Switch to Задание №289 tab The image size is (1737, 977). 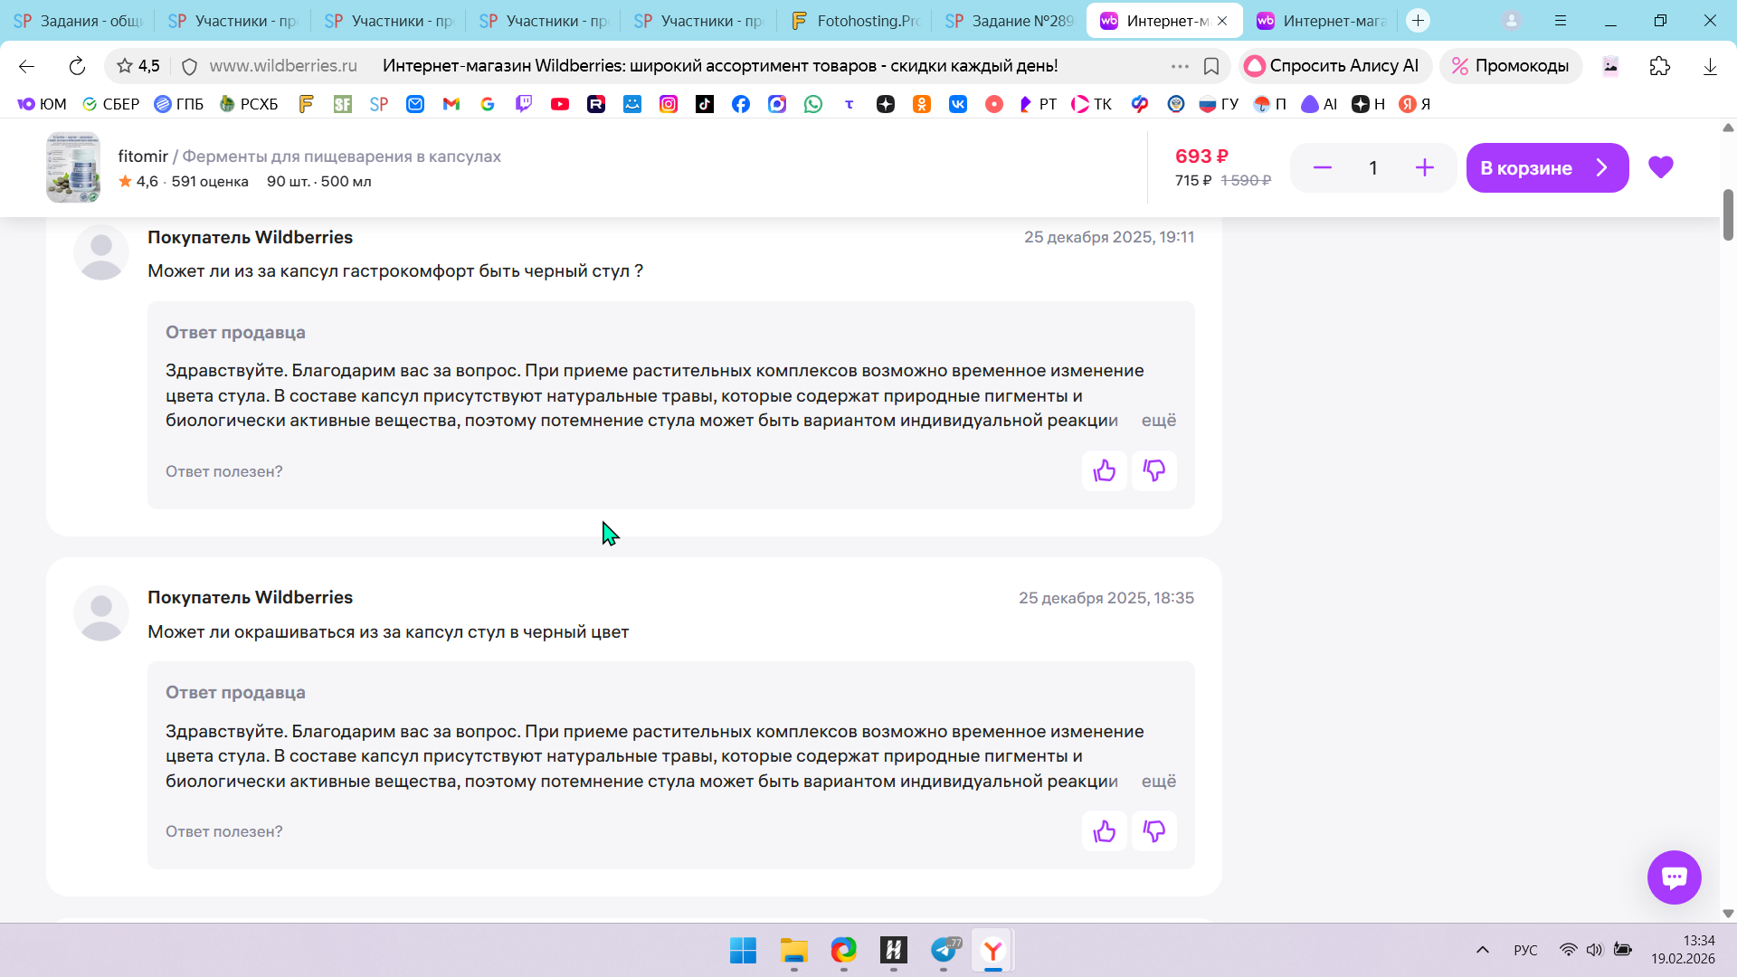tap(1010, 21)
